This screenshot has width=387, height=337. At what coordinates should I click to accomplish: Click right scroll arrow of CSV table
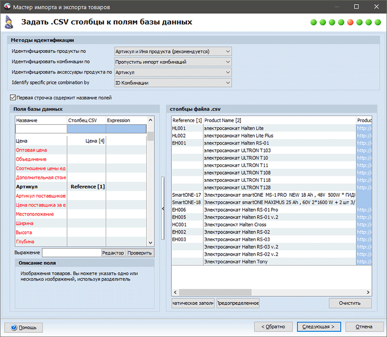click(368, 292)
